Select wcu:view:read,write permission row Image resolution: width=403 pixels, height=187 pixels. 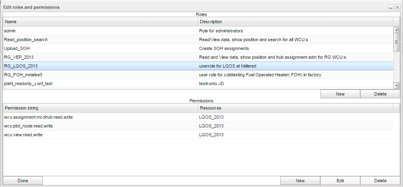tap(100, 135)
